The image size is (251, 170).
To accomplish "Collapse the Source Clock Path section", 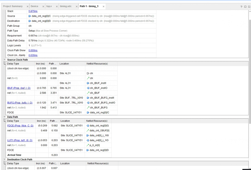I will pos(5,59).
